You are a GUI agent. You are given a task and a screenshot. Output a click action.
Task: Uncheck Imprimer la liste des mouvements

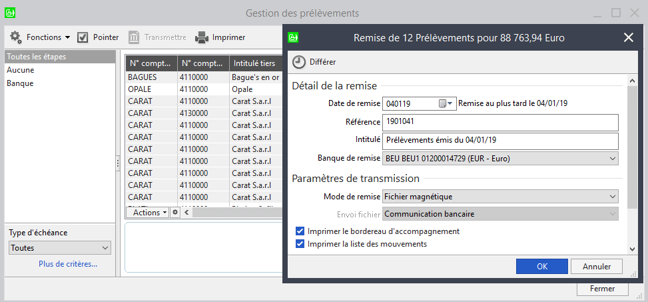(x=300, y=244)
